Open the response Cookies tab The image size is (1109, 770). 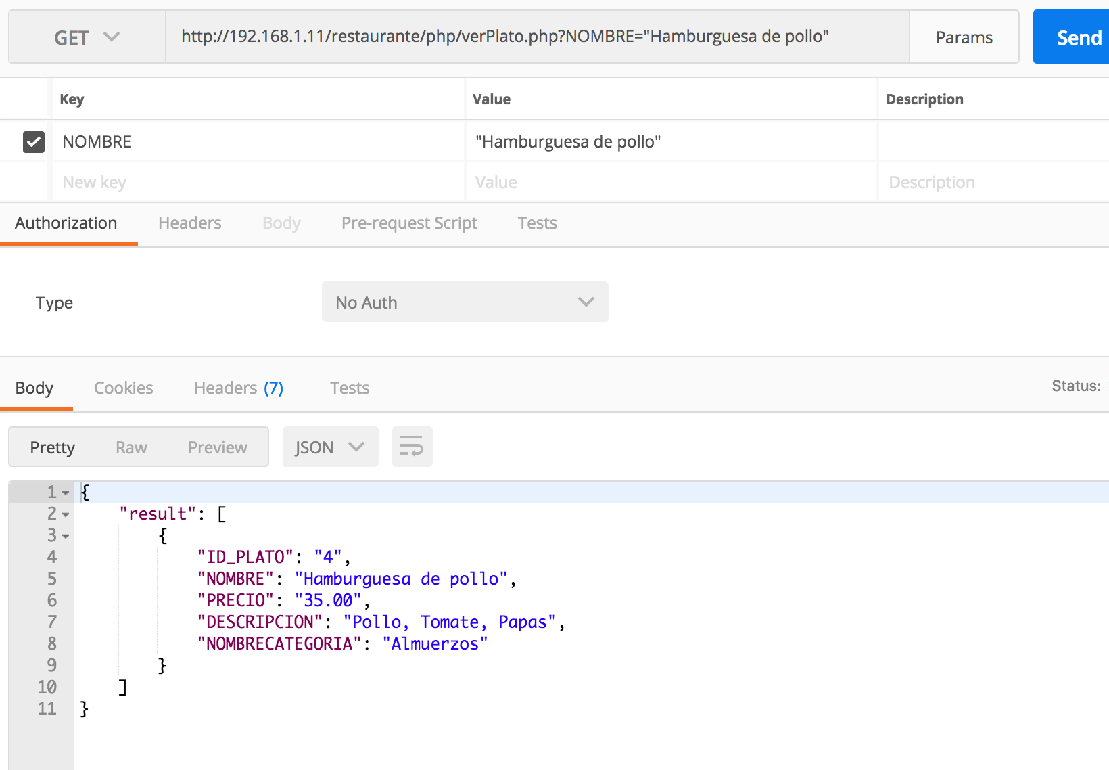pyautogui.click(x=124, y=388)
